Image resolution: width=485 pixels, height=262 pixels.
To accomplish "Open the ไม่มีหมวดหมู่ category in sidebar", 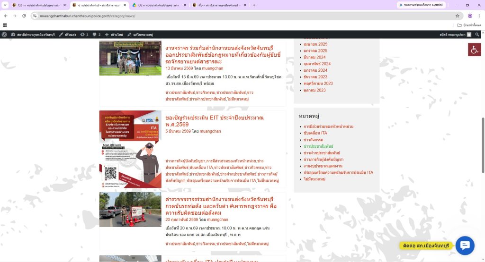I will click(x=314, y=179).
